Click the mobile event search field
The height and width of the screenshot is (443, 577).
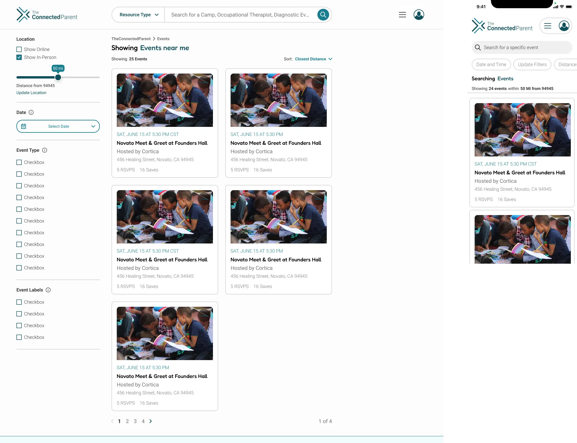pos(522,47)
